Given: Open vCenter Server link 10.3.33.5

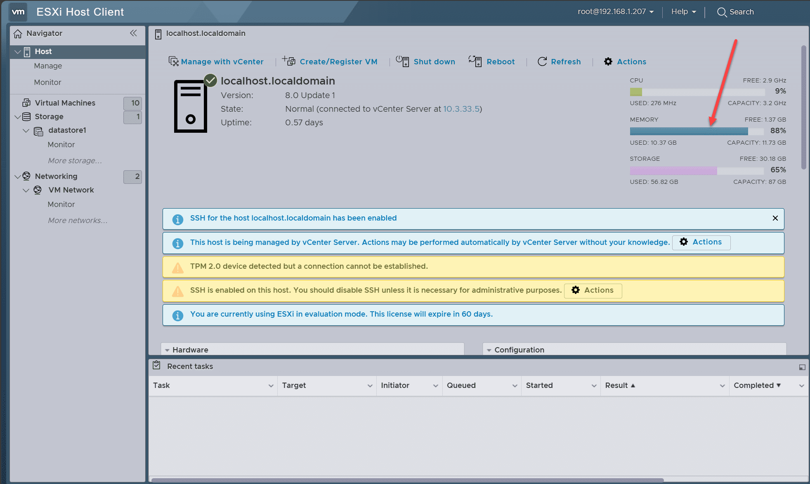Looking at the screenshot, I should click(x=461, y=109).
